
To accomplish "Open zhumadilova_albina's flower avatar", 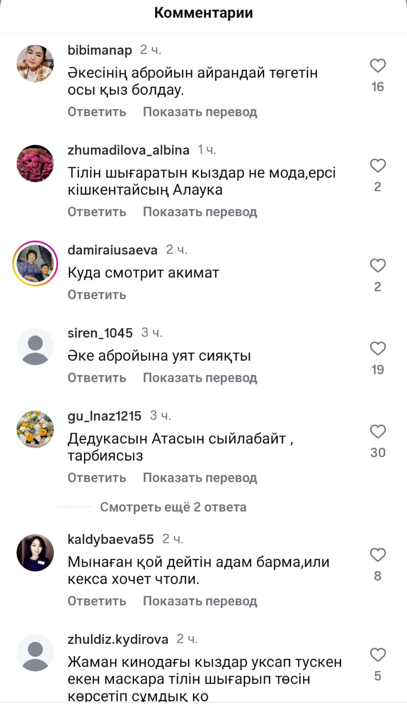I will [35, 163].
